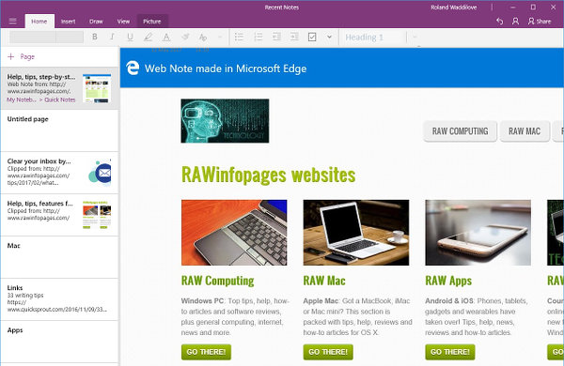Switch to the Insert tab
Viewport: 564px width, 366px height.
(x=68, y=22)
